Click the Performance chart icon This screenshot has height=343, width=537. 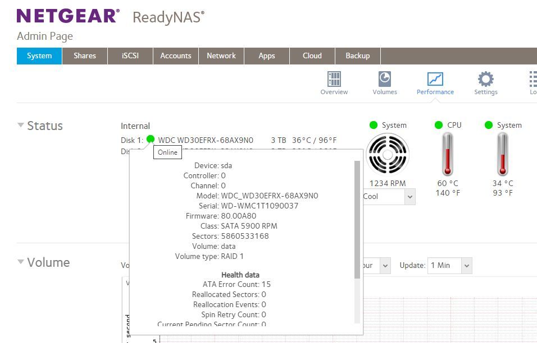pos(435,79)
